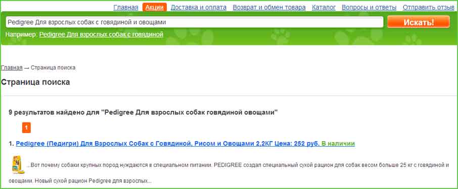Click the В наличии availability label
This screenshot has height=189, width=458.
(338, 144)
